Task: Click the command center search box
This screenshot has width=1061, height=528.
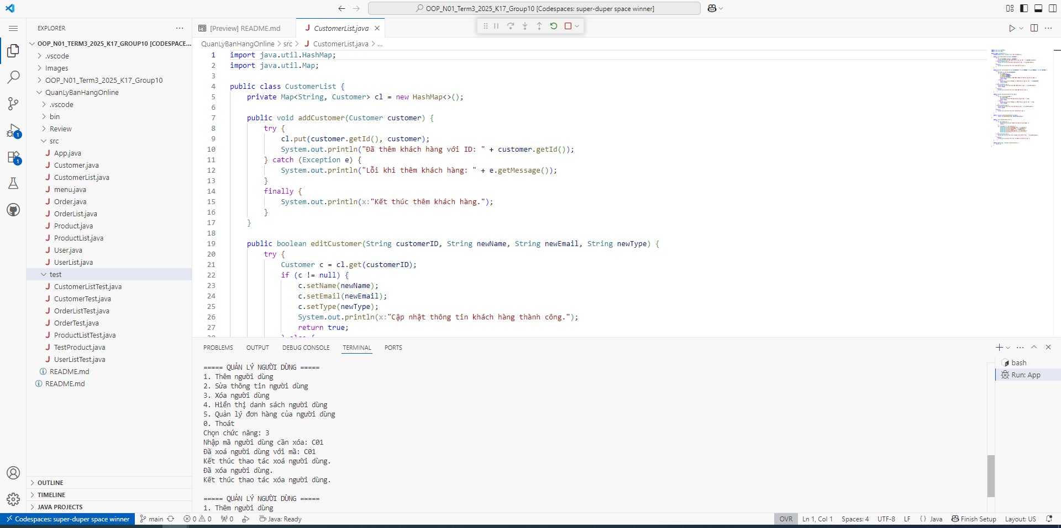Action: [x=534, y=8]
